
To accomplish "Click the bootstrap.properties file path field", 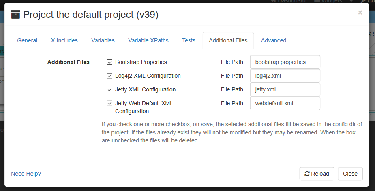I will coord(285,62).
